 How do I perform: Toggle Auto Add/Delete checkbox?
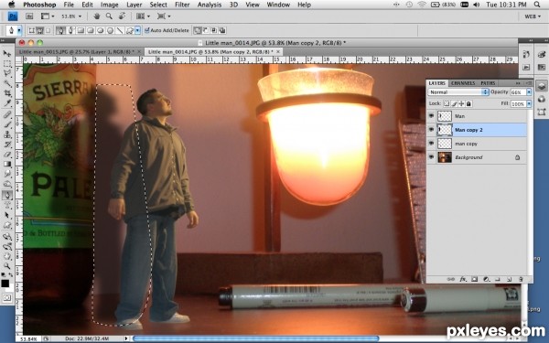tap(147, 30)
